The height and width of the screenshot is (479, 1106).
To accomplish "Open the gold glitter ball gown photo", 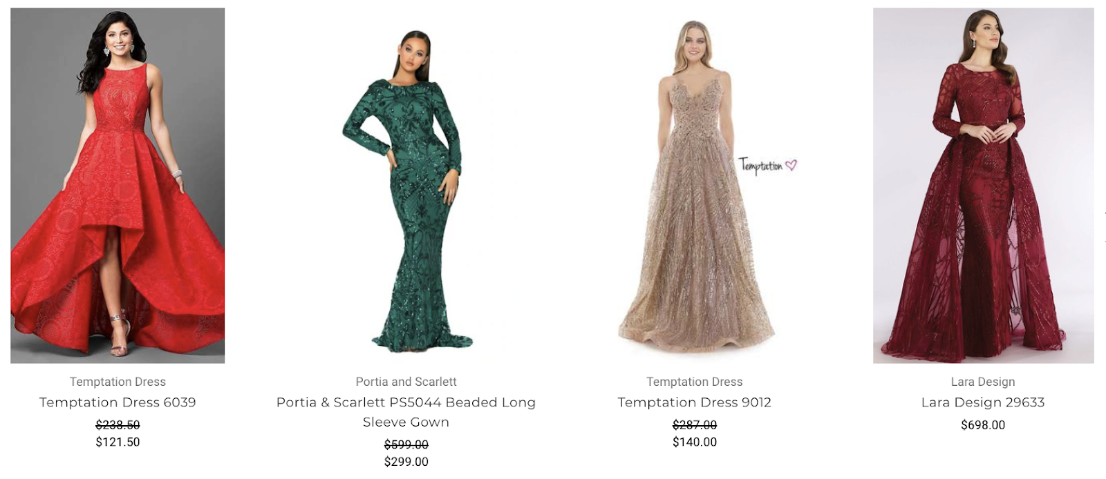I will tap(695, 185).
